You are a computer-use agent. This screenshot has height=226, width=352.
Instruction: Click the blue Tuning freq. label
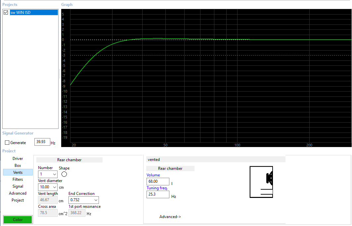[157, 188]
